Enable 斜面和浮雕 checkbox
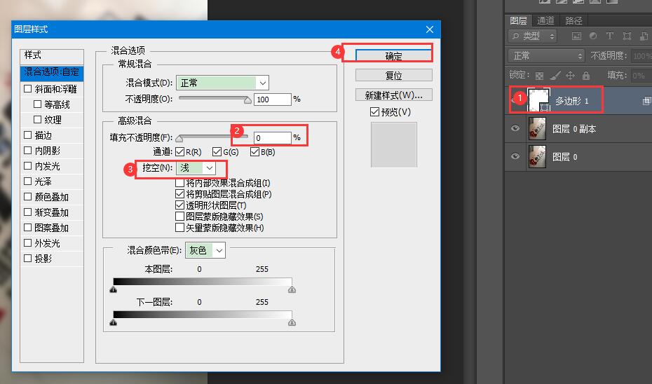Image resolution: width=652 pixels, height=384 pixels. pos(28,88)
